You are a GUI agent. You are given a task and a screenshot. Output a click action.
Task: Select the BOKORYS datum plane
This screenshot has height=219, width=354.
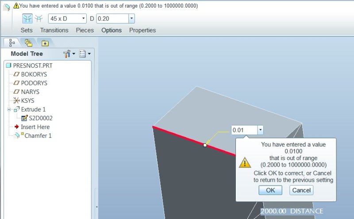click(x=34, y=74)
